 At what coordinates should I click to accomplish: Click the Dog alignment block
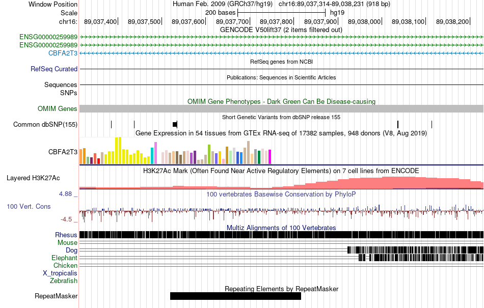(415, 250)
